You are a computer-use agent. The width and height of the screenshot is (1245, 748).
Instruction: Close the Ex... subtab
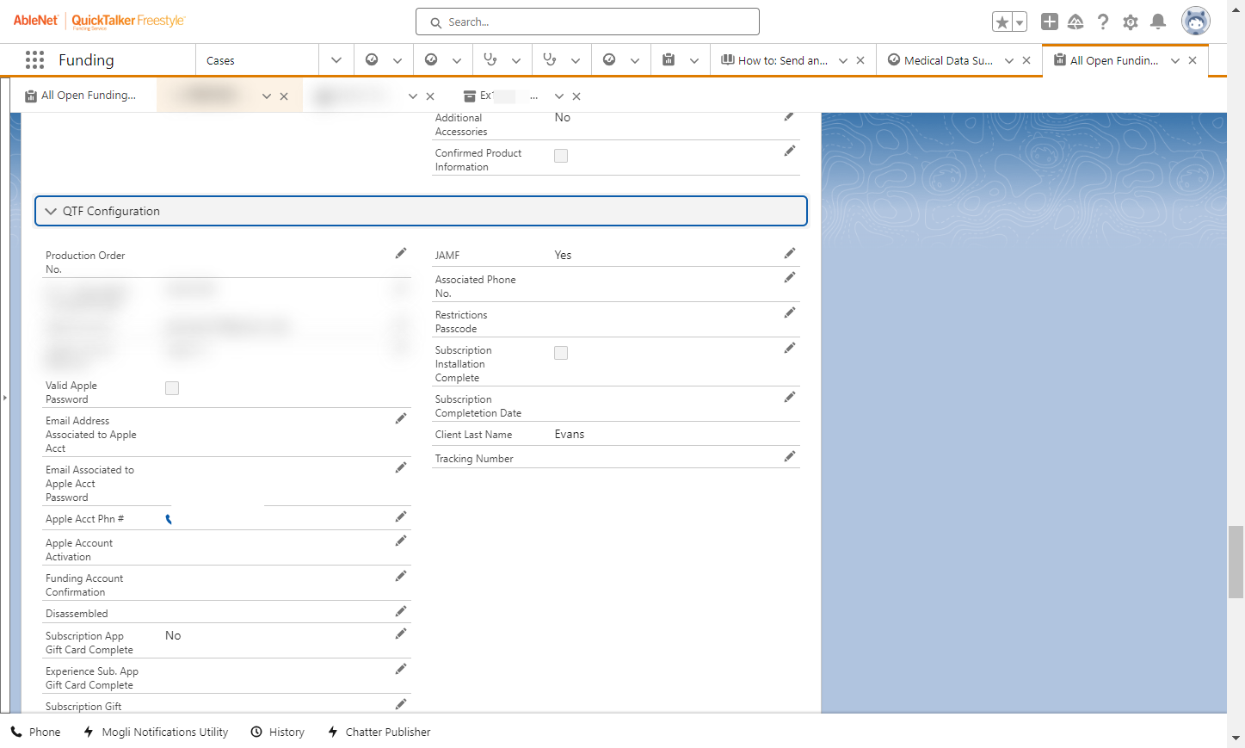click(x=576, y=96)
